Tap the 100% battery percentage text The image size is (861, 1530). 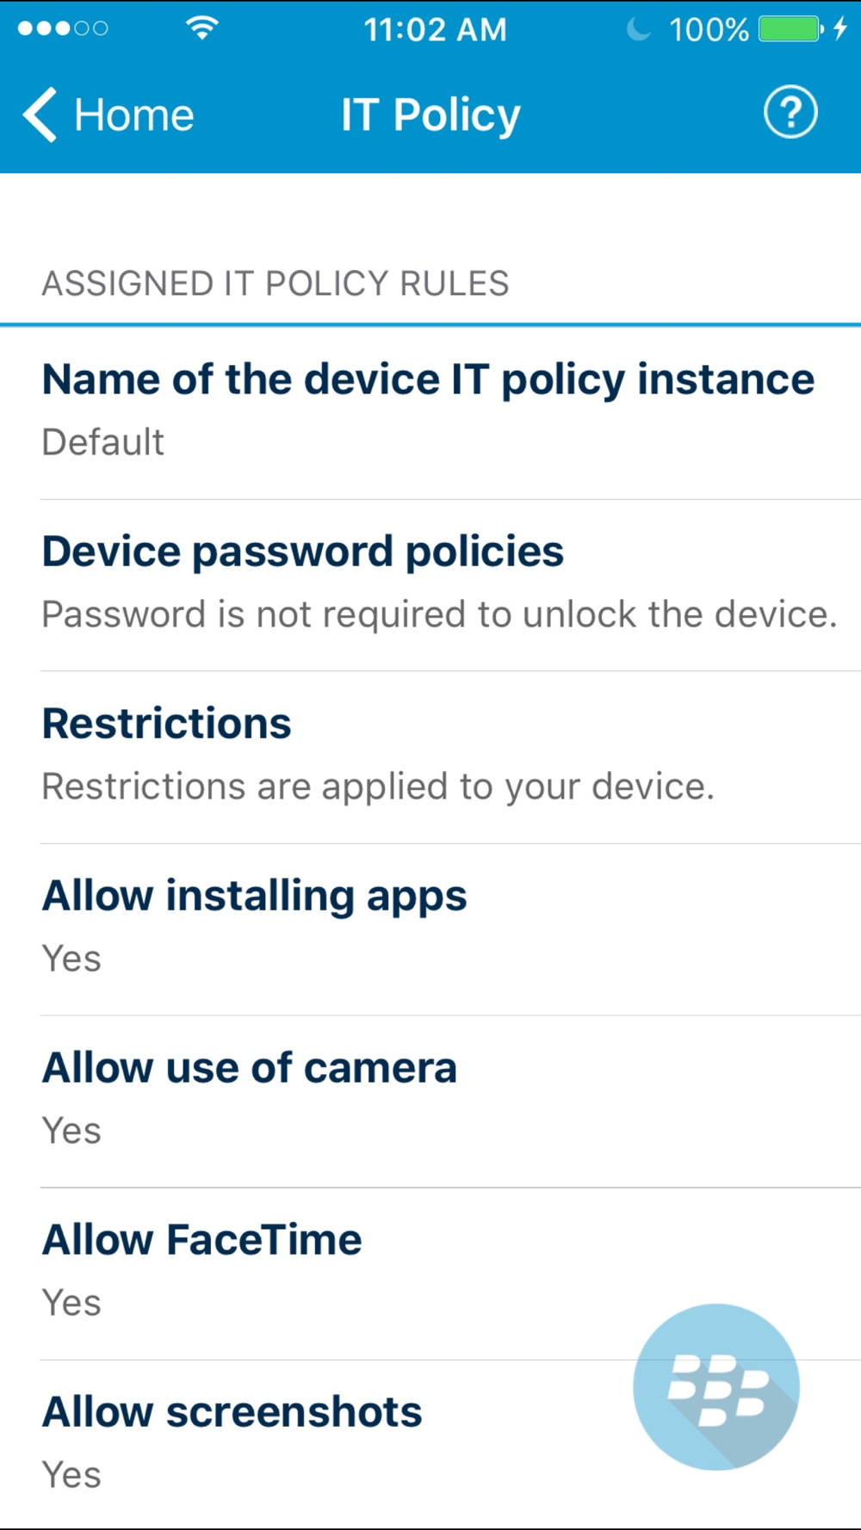pyautogui.click(x=709, y=30)
